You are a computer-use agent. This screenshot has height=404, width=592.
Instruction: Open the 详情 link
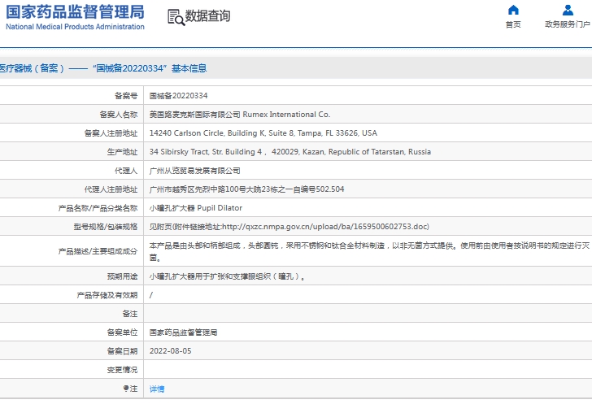[x=157, y=389]
